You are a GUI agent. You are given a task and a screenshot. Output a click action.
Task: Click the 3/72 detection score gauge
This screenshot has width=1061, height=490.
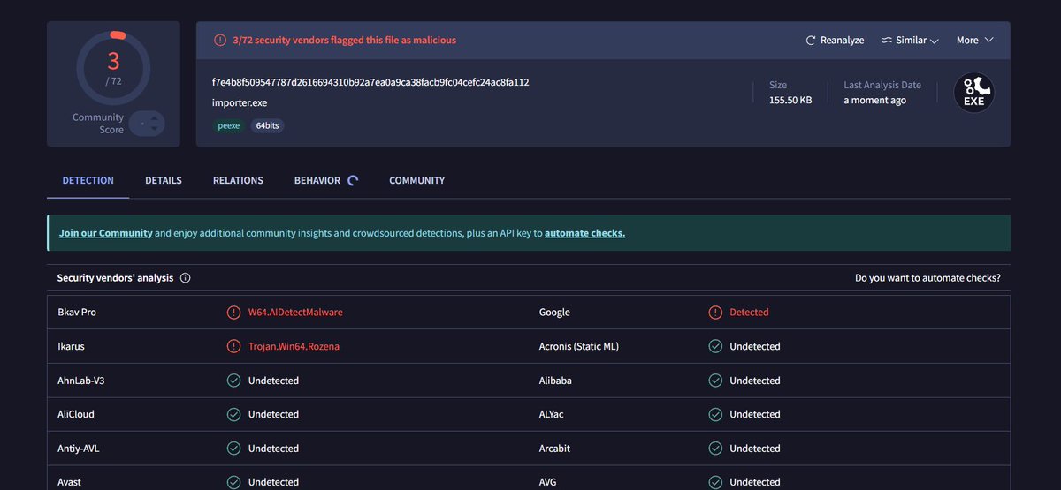coord(113,68)
